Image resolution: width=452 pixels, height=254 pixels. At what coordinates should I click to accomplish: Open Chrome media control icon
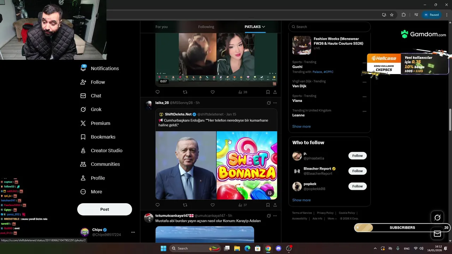[416, 15]
